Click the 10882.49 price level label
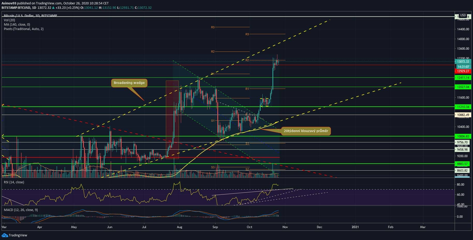The height and width of the screenshot is (240, 473). pyautogui.click(x=463, y=115)
